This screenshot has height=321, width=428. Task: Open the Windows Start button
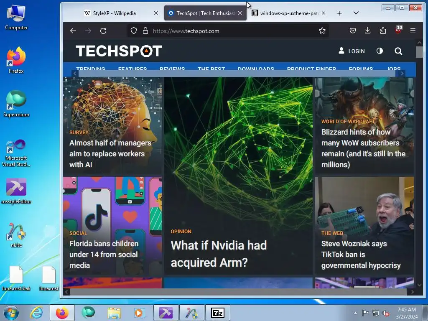click(x=11, y=313)
